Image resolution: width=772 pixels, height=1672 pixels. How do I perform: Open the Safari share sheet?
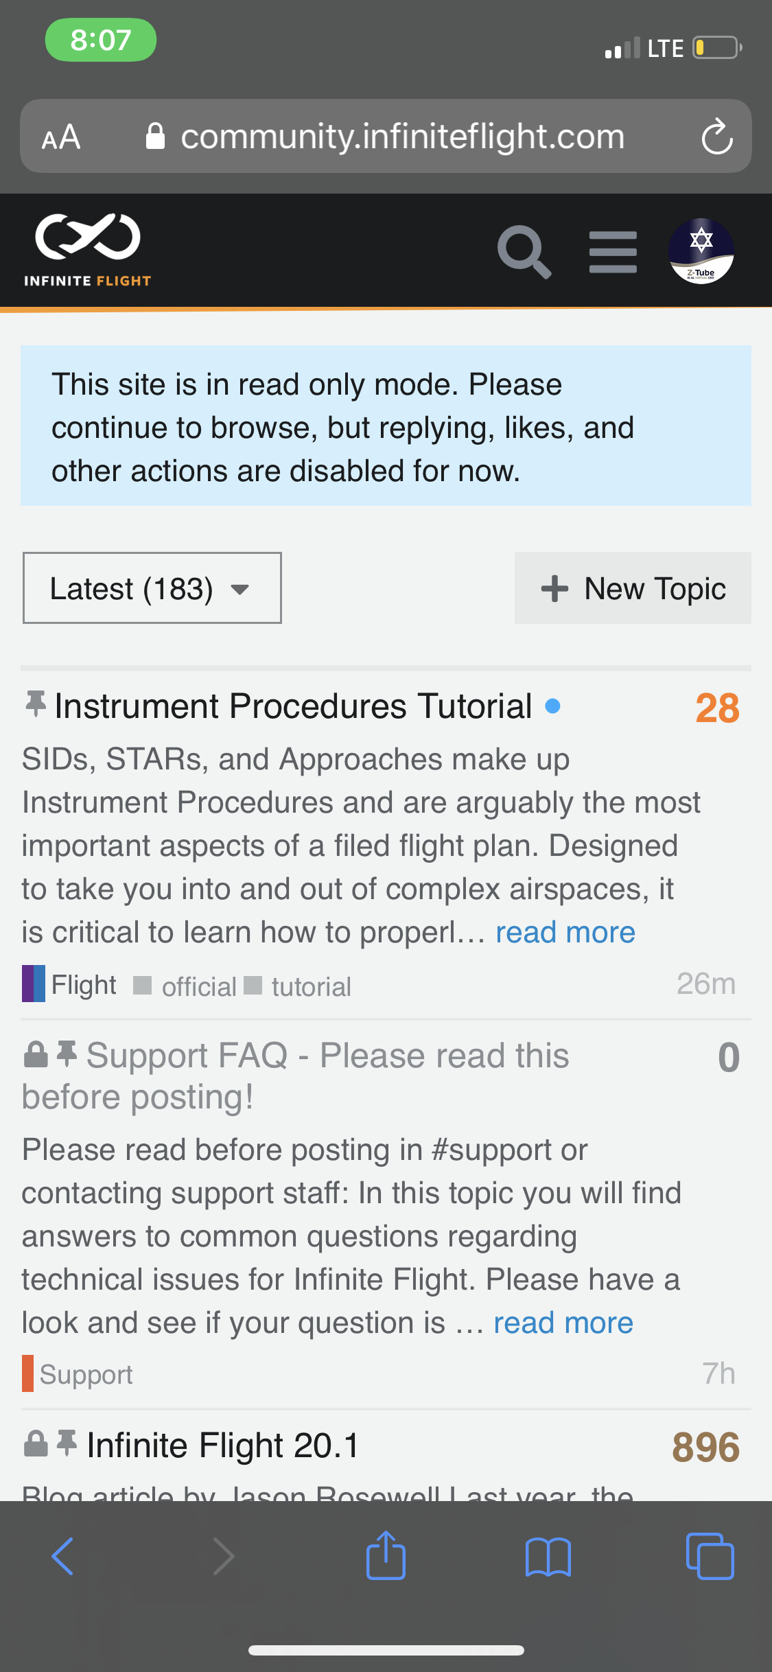[386, 1556]
